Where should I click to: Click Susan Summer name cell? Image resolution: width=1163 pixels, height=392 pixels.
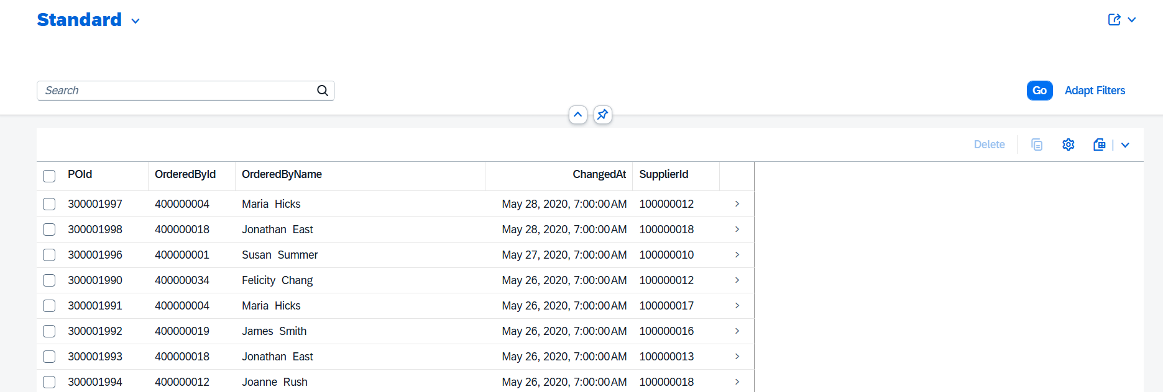click(280, 255)
